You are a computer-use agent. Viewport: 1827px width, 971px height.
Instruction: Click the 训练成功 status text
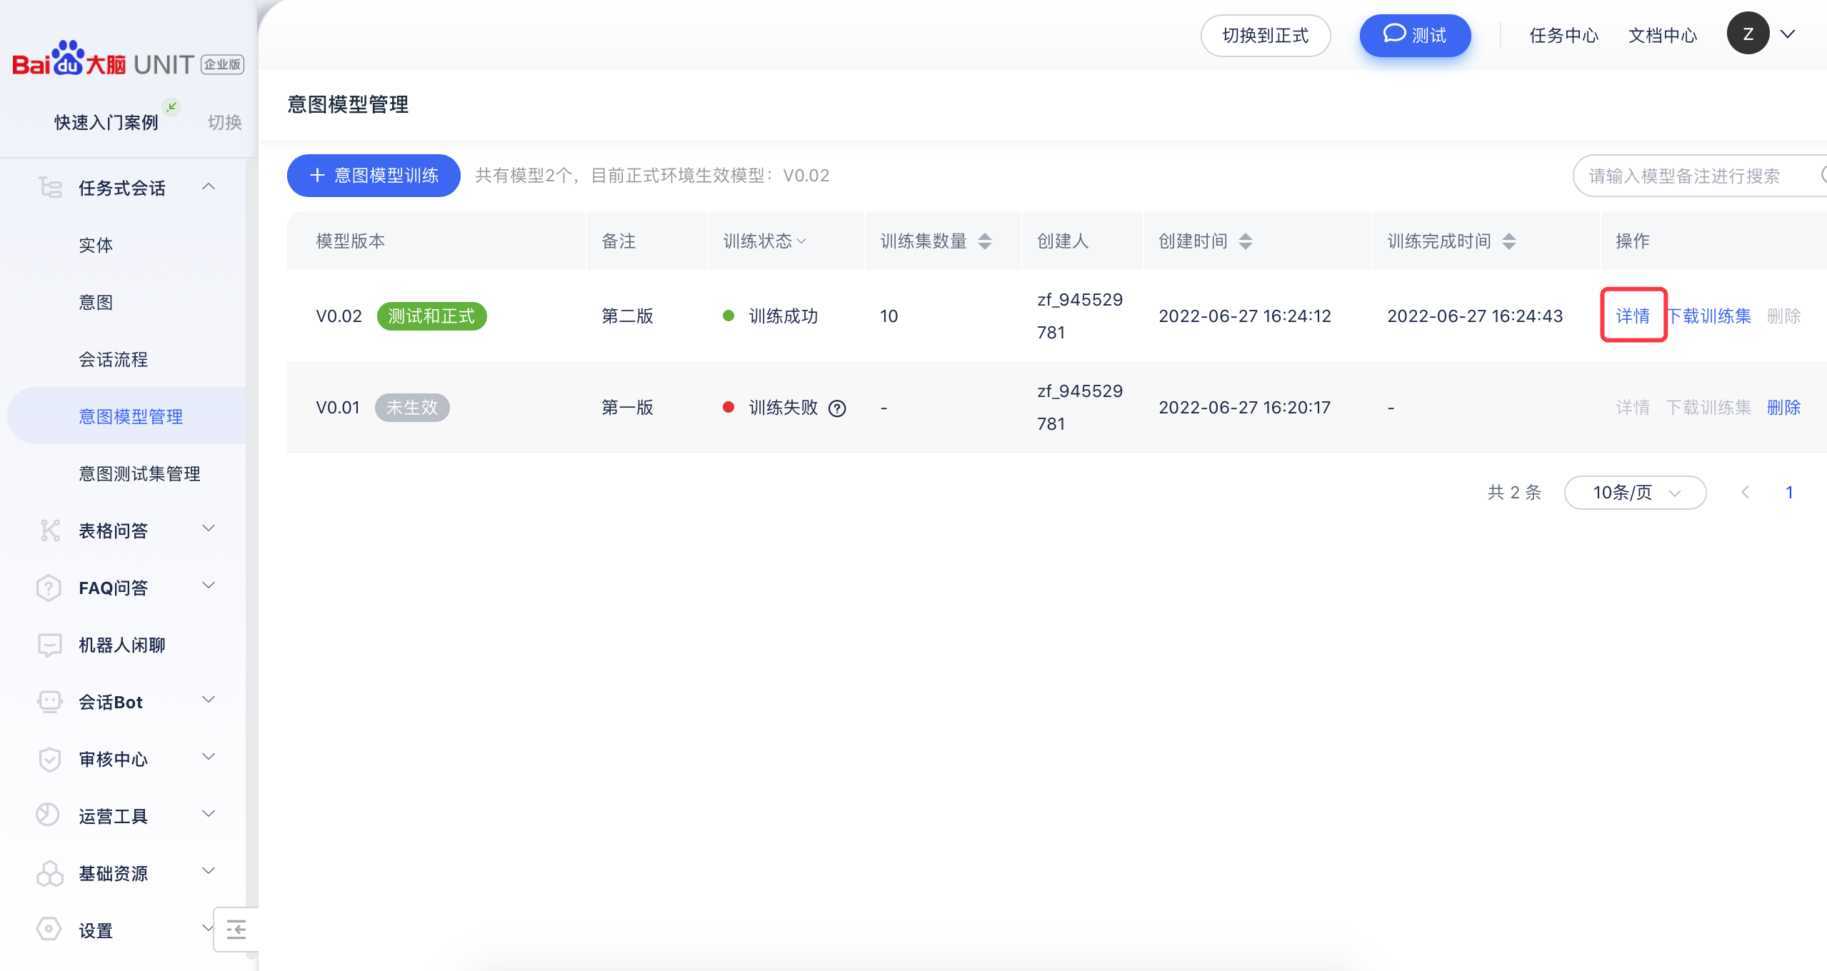coord(783,316)
